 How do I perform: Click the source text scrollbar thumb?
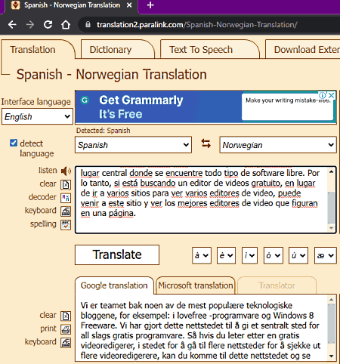click(331, 208)
